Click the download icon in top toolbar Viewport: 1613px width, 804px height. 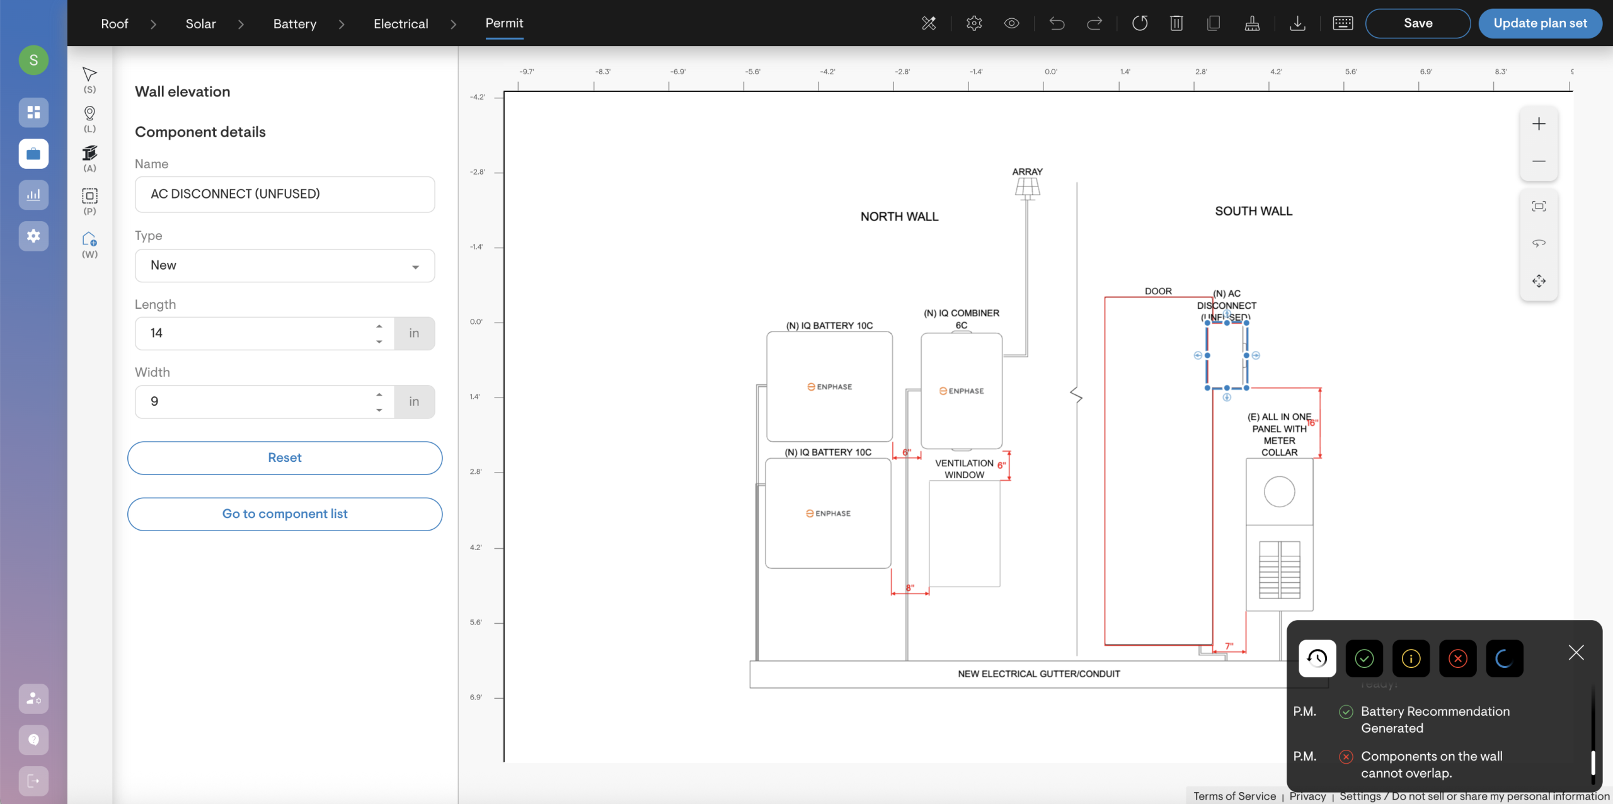click(1297, 23)
